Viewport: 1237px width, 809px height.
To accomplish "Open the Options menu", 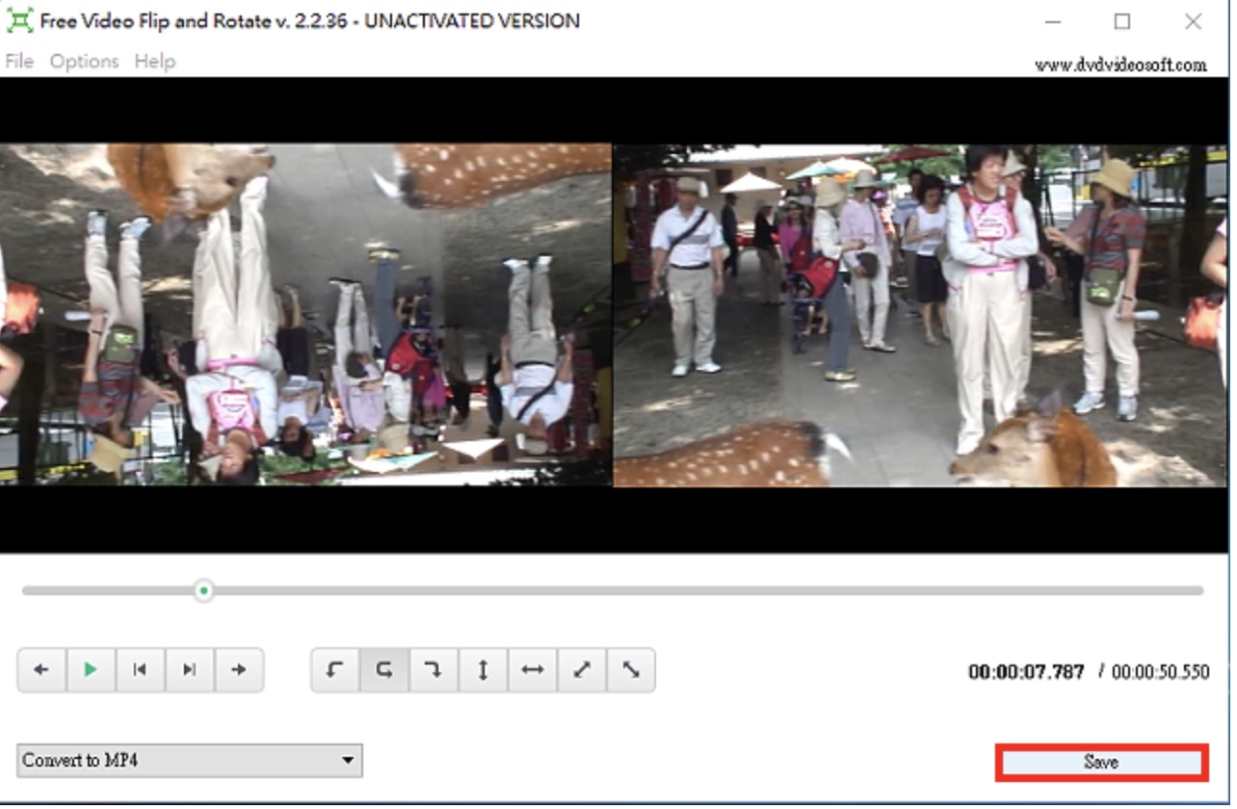I will [85, 62].
